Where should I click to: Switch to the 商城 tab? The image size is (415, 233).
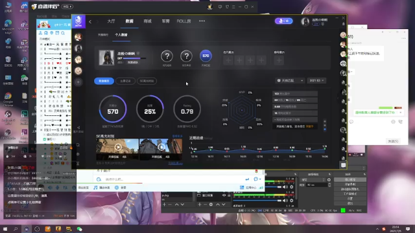(x=147, y=21)
